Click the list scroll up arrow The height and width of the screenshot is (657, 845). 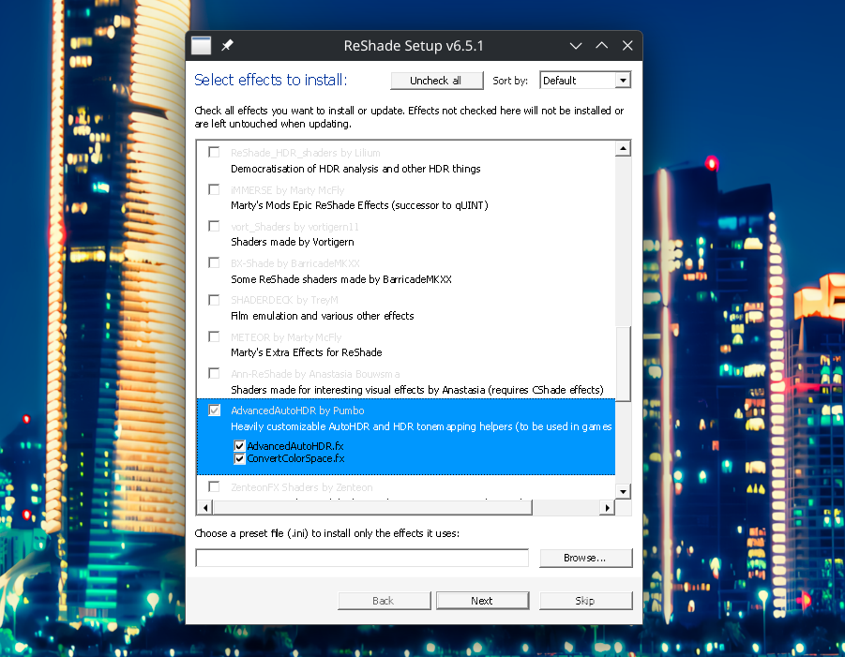pyautogui.click(x=623, y=148)
